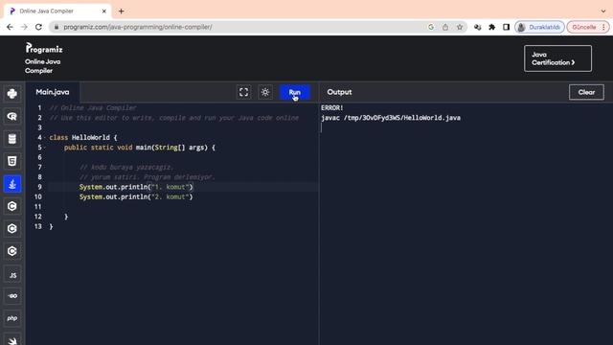This screenshot has height=345, width=613.
Task: Switch to the R compiler icon
Action: pyautogui.click(x=12, y=116)
